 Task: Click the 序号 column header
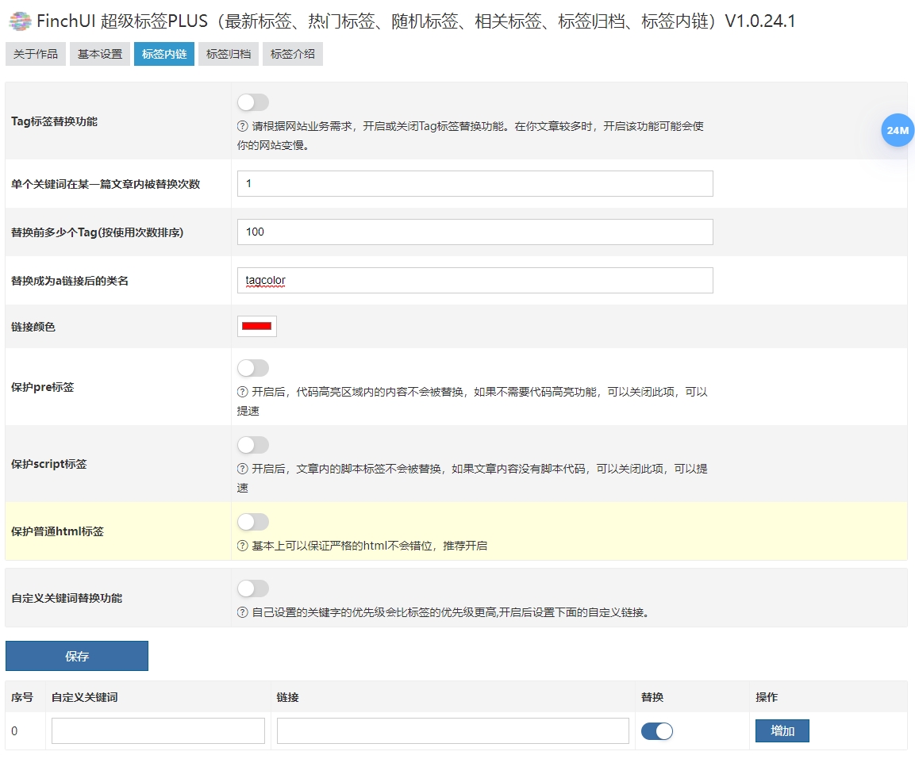click(22, 697)
